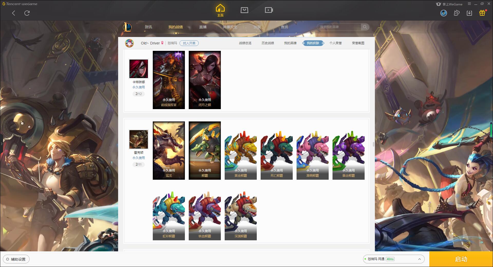Click 恕瑞玛 server label beside name
The height and width of the screenshot is (267, 493).
[x=172, y=43]
